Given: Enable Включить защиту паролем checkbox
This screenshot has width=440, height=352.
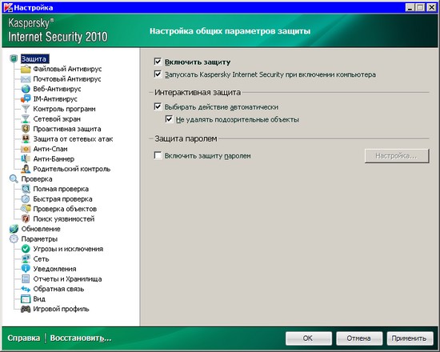Looking at the screenshot, I should click(x=158, y=155).
